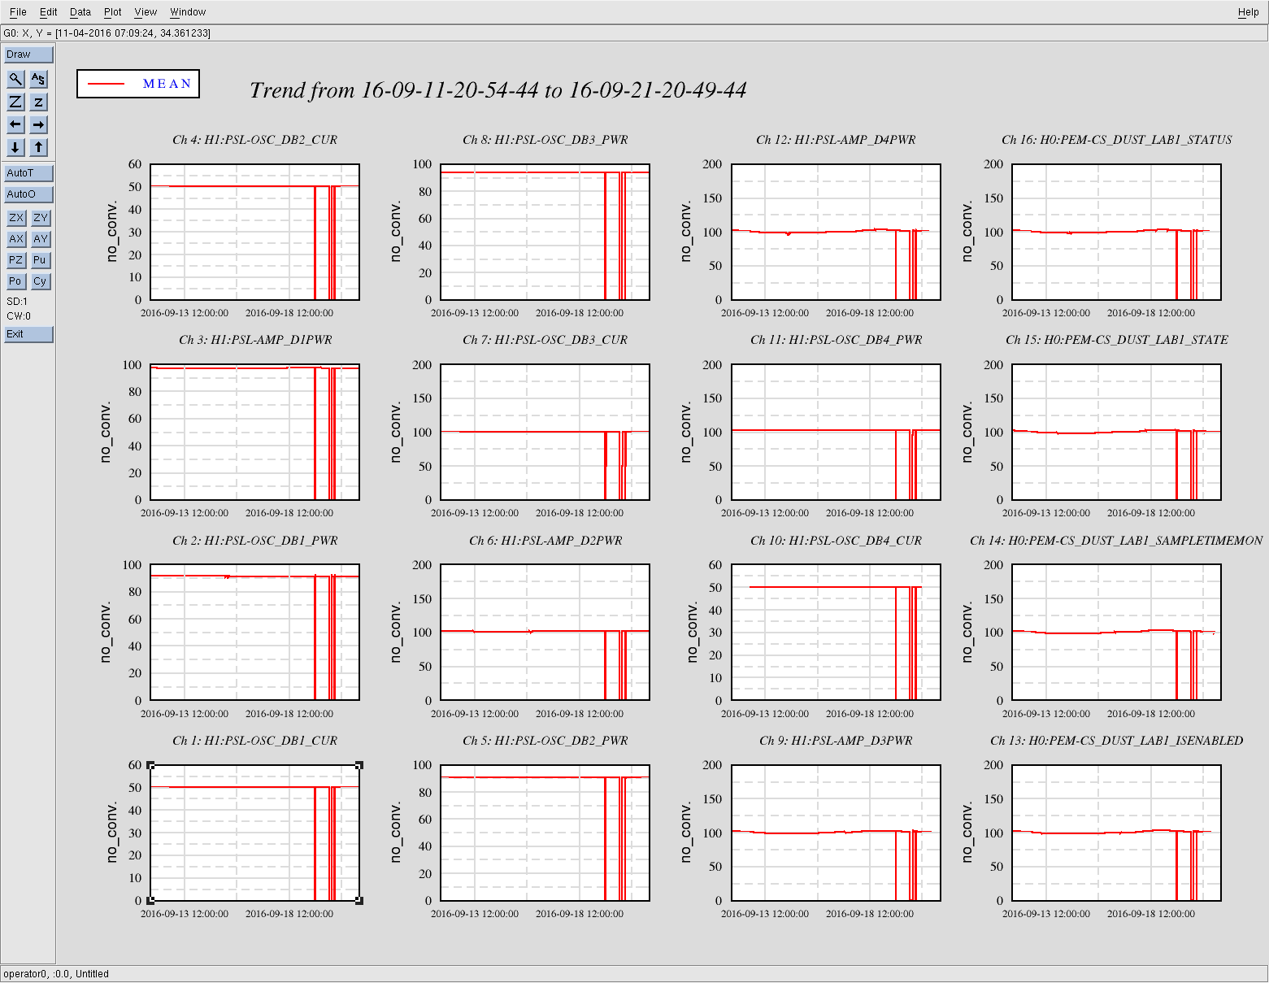
Task: Open the Help menu
Action: click(1248, 12)
